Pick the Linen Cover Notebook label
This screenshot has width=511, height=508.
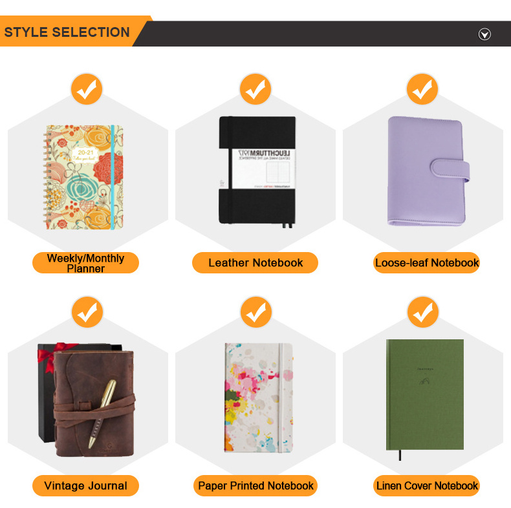coord(427,485)
